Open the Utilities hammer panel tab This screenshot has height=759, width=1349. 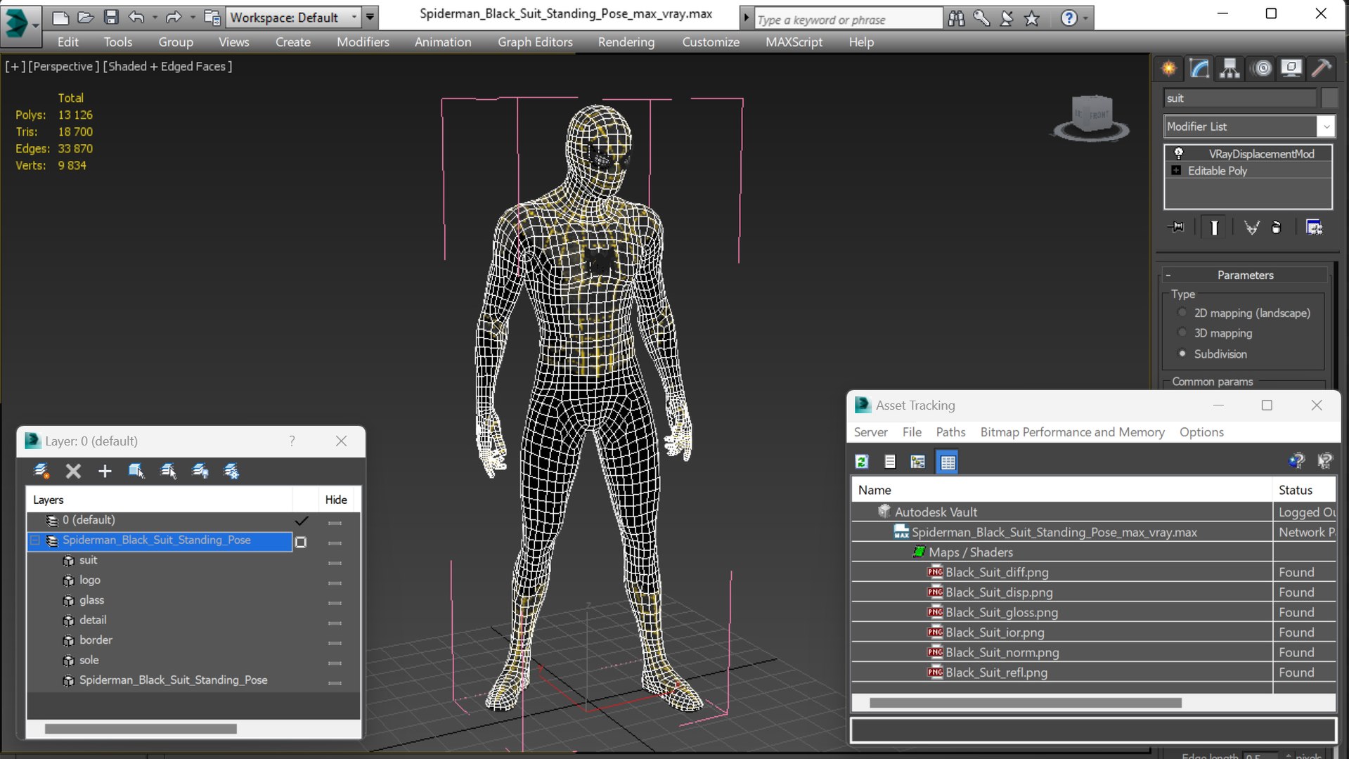(1322, 68)
